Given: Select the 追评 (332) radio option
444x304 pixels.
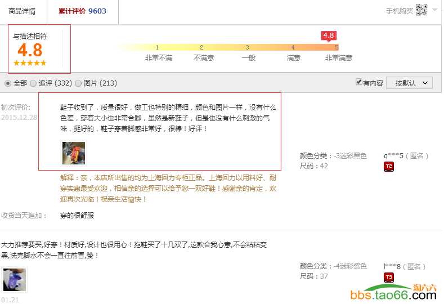Looking at the screenshot, I should [33, 83].
